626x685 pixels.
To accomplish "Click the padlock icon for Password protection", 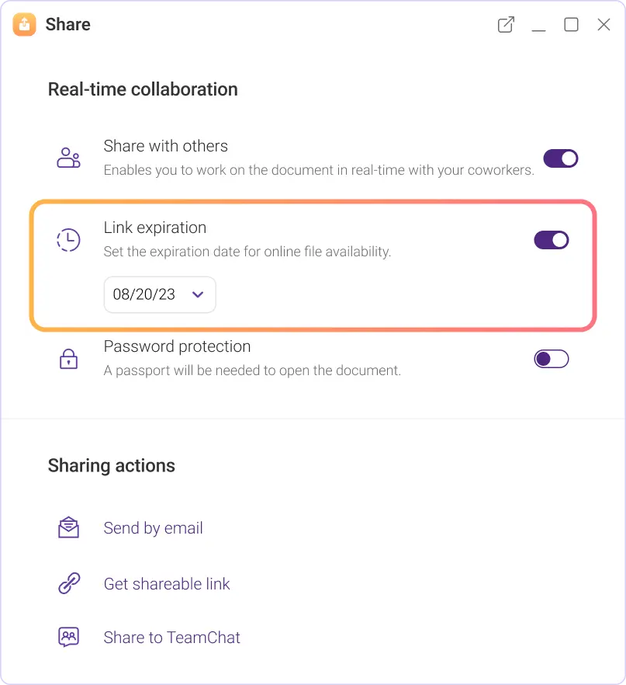I will (x=69, y=359).
